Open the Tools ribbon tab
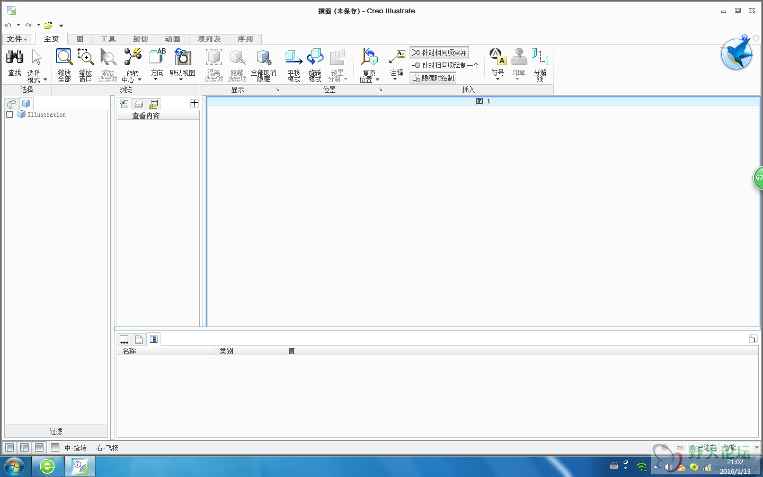The image size is (763, 477). coord(108,39)
